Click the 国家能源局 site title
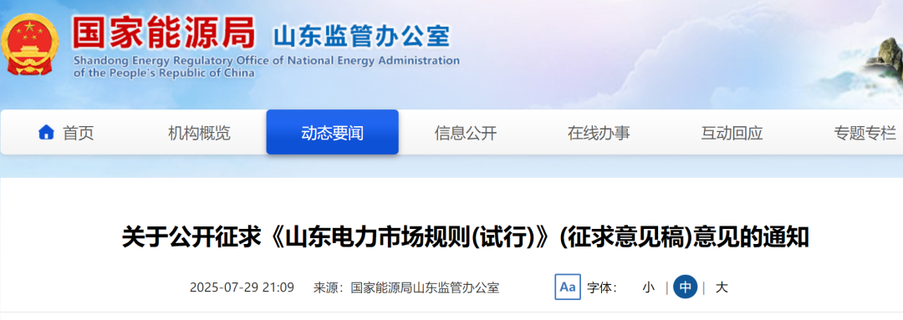The width and height of the screenshot is (903, 320). tap(164, 33)
